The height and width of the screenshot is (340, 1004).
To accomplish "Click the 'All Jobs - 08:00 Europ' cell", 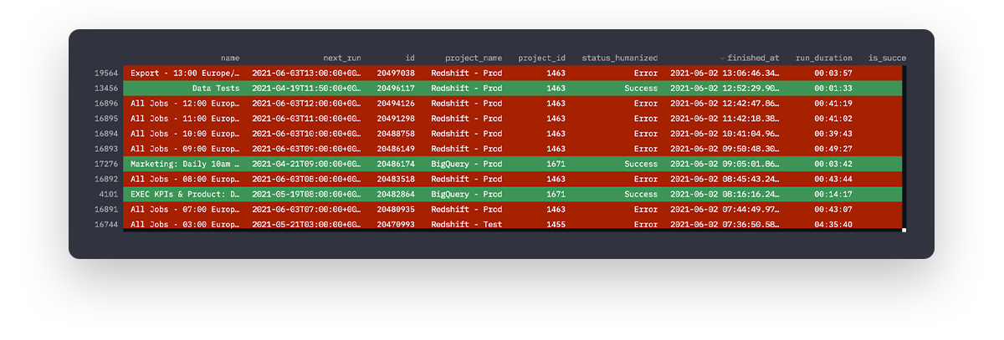I will pos(185,180).
